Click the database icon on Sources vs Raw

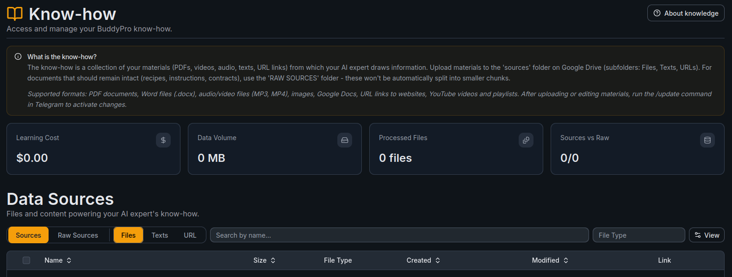pyautogui.click(x=707, y=140)
